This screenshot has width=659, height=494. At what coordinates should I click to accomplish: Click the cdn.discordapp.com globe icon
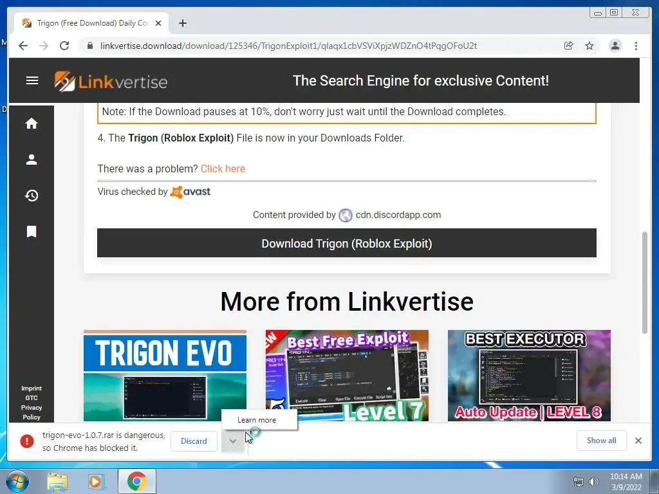[346, 215]
